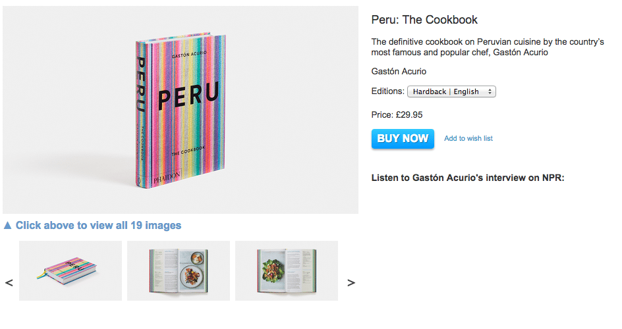Click the large 'PERU' lettering on book cover
The height and width of the screenshot is (329, 622).
click(188, 95)
